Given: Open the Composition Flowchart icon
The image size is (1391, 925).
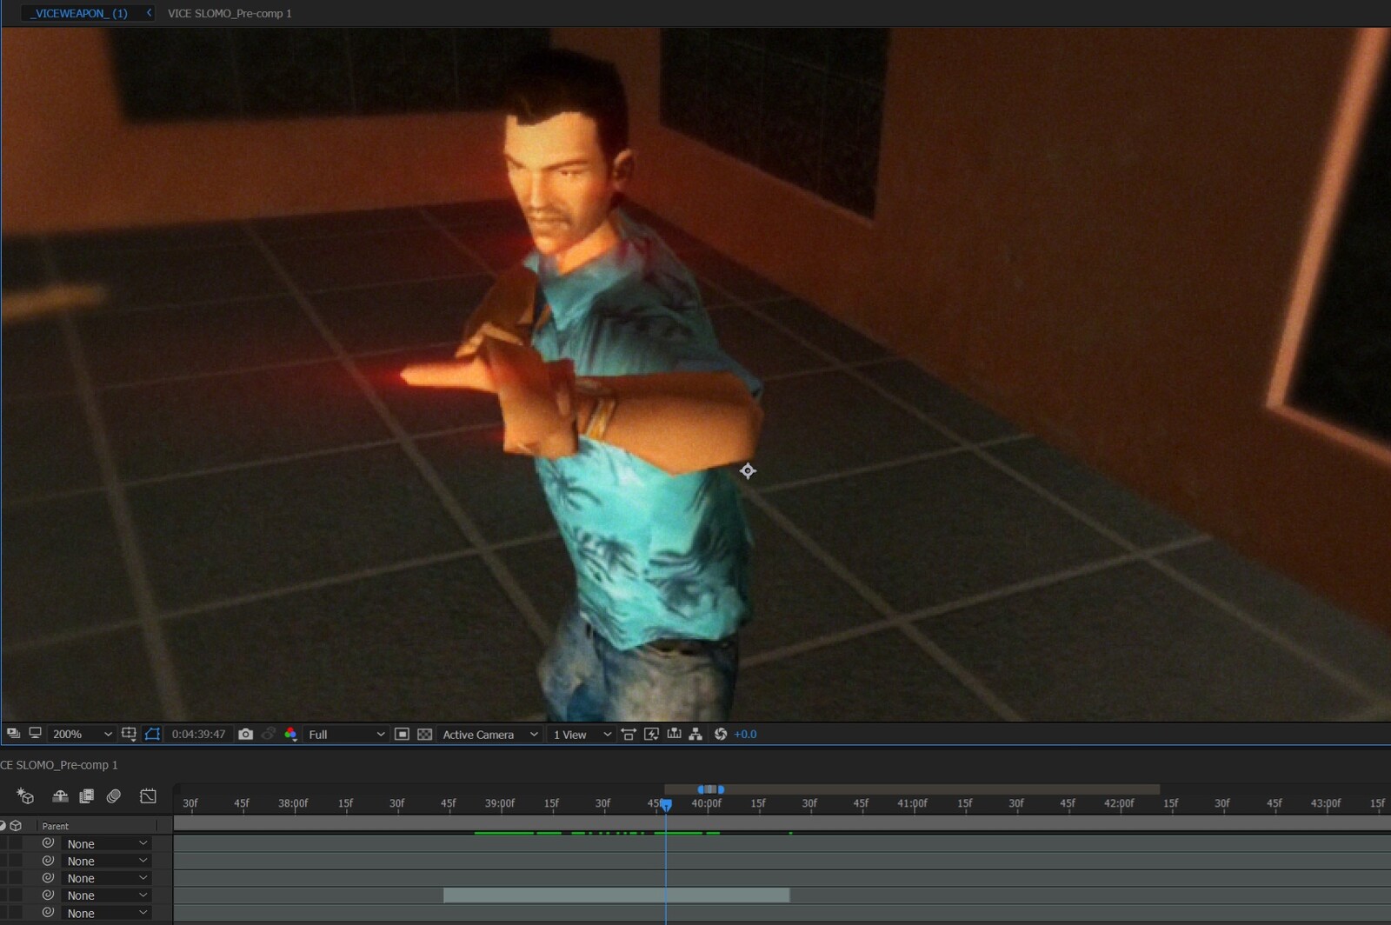Looking at the screenshot, I should click(695, 734).
